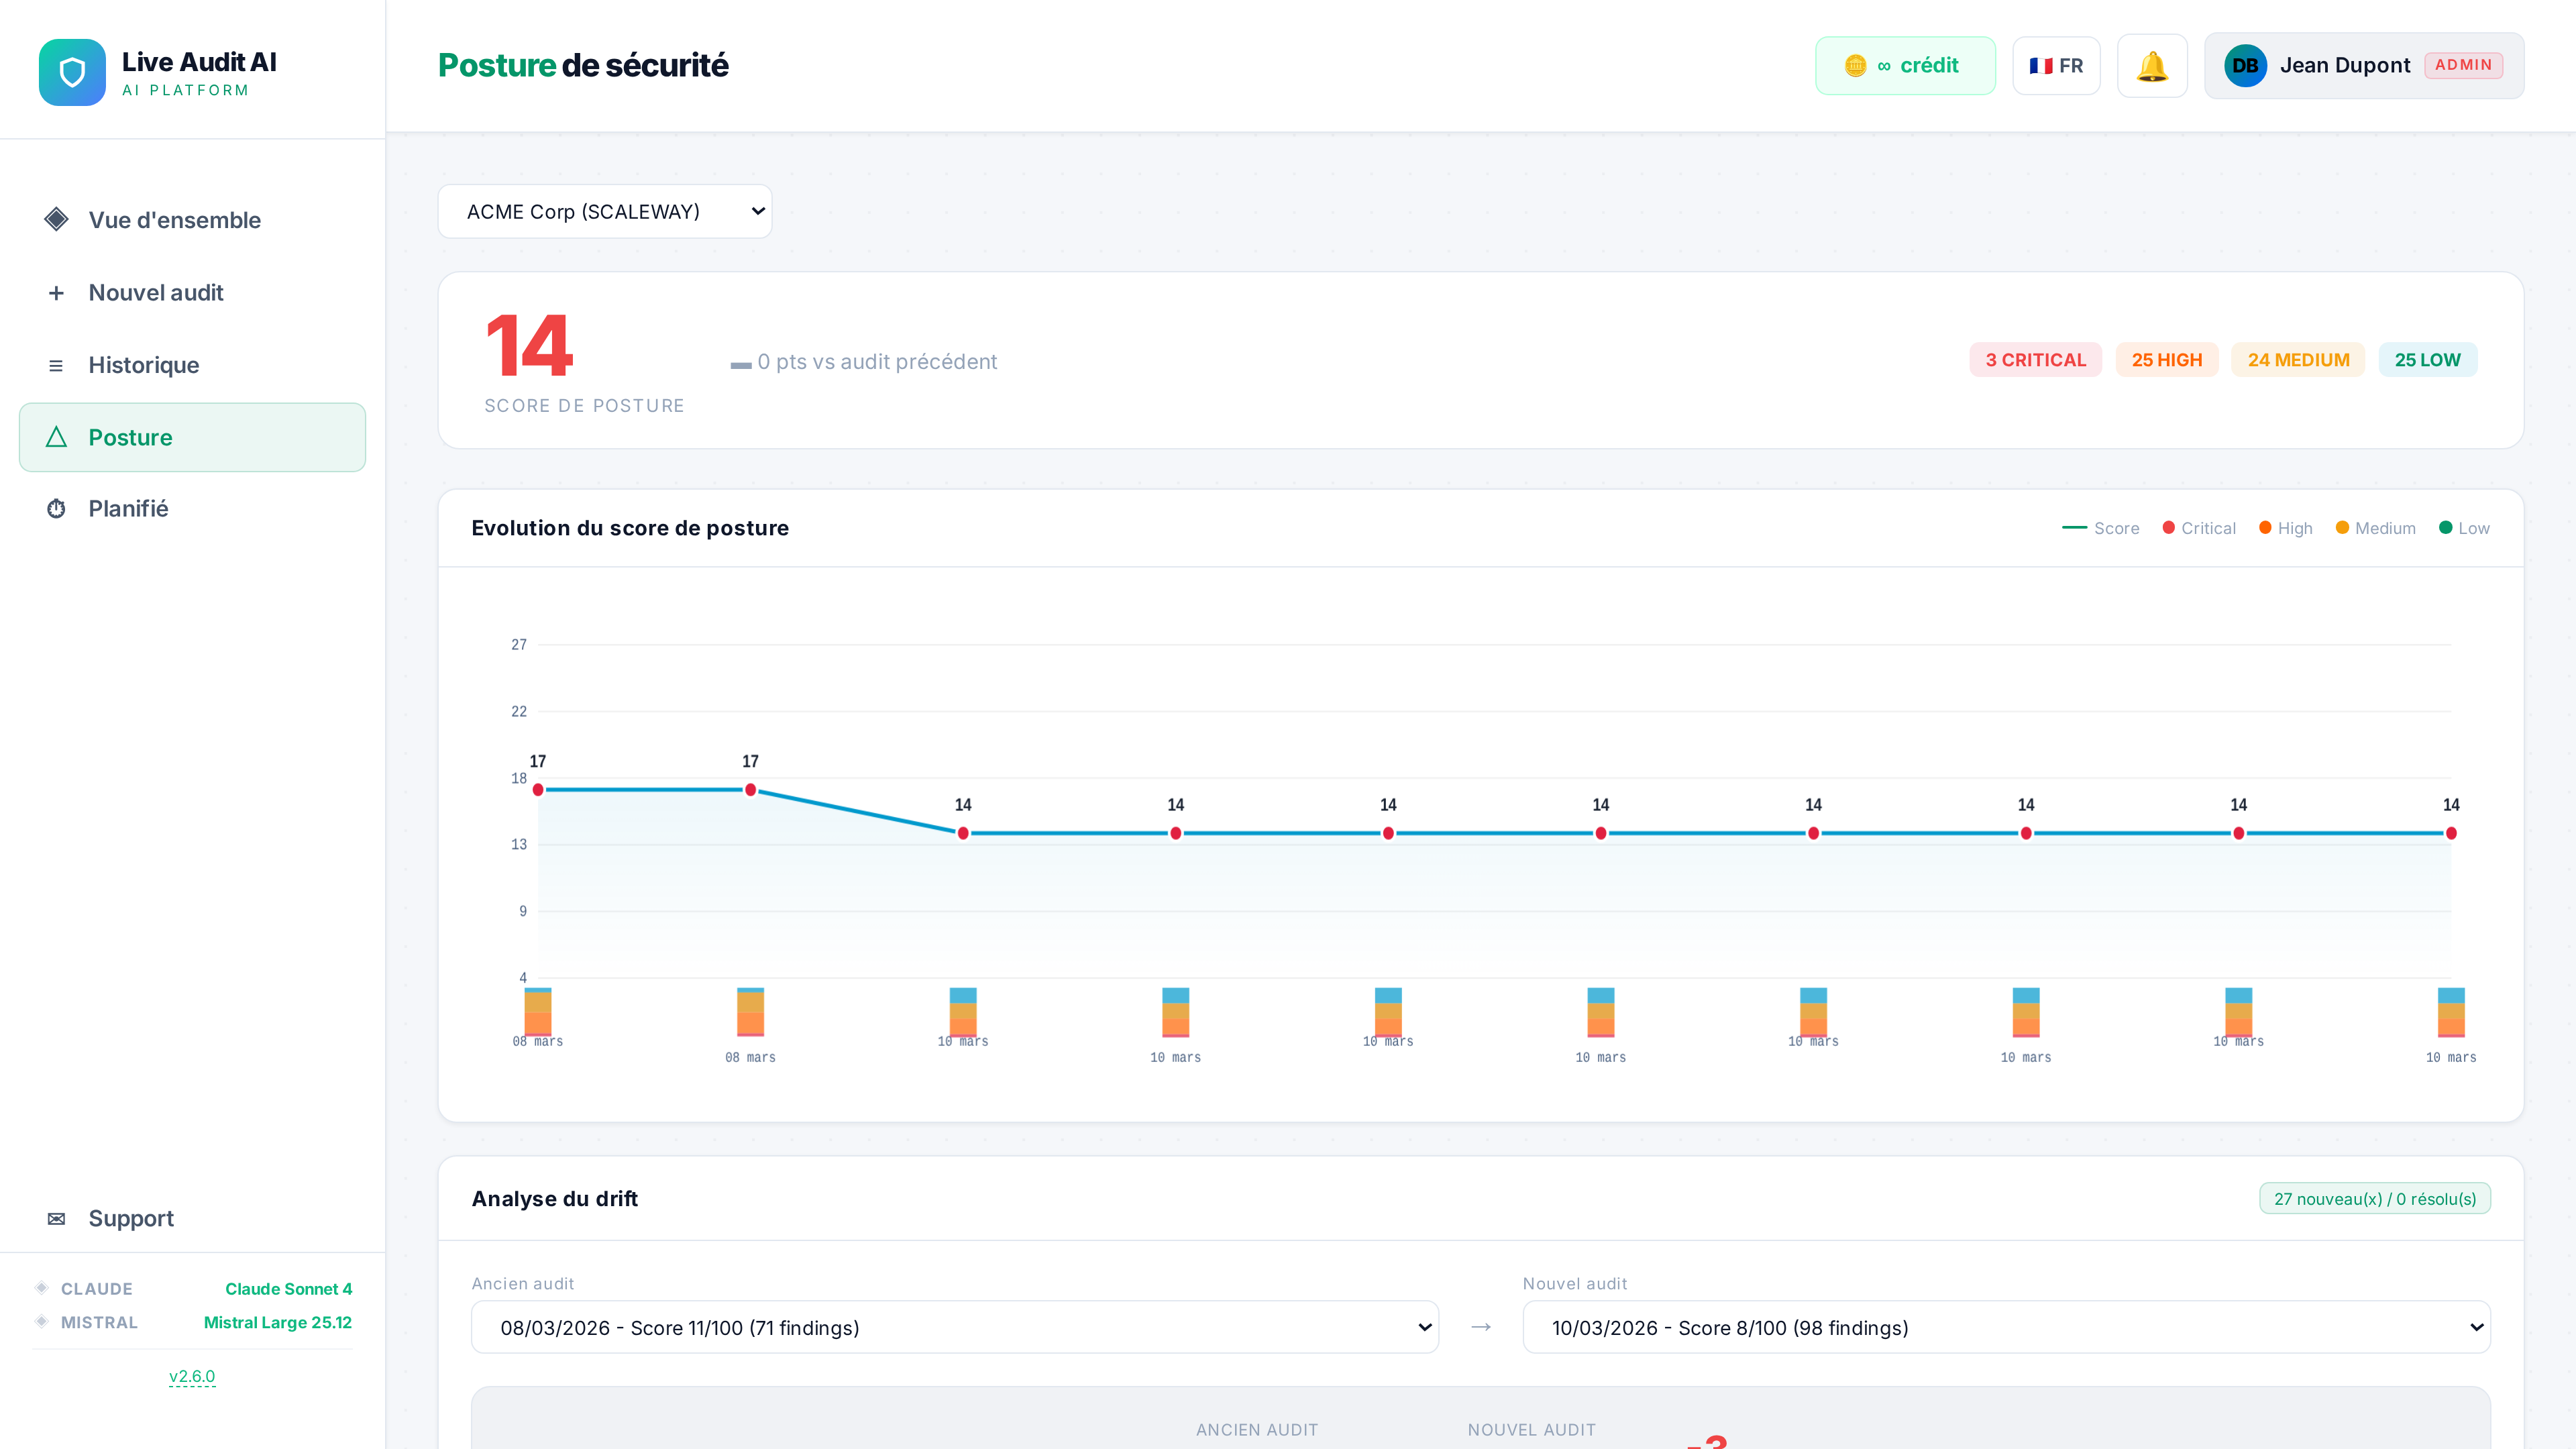Select the Posture menu item
This screenshot has width=2576, height=1449.
[x=130, y=438]
